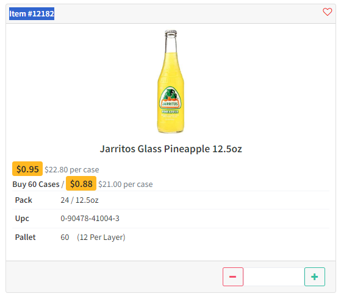Screen dimensions: 341x299
Task: Click the Buy 60 Cases offer text
Action: tap(36, 185)
